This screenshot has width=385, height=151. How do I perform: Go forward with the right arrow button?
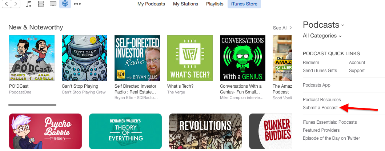coord(16,4)
